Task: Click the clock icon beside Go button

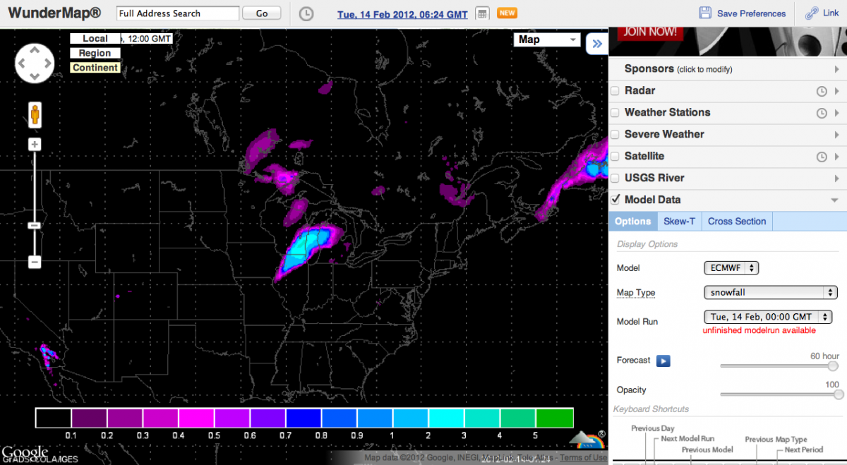Action: pos(306,13)
